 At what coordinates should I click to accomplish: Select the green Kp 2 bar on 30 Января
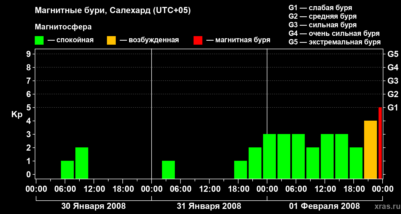click(x=82, y=163)
